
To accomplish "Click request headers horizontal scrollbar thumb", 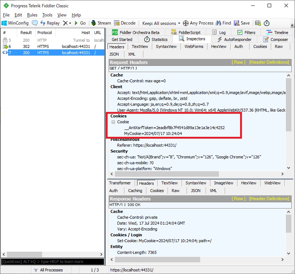I will (x=167, y=174).
